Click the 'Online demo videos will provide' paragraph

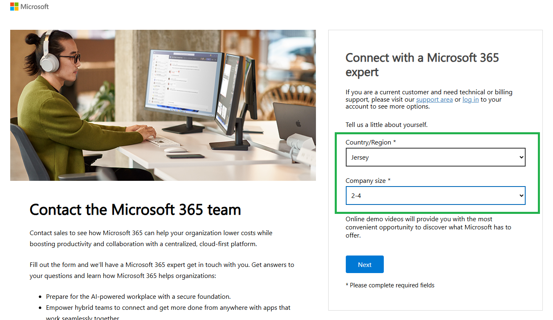point(428,227)
